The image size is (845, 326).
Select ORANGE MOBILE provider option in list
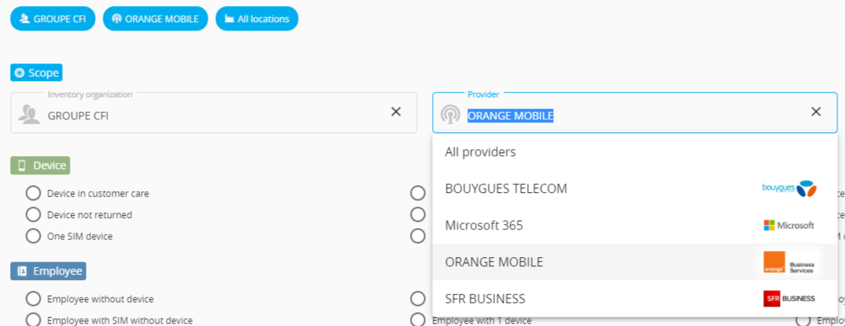coord(494,262)
